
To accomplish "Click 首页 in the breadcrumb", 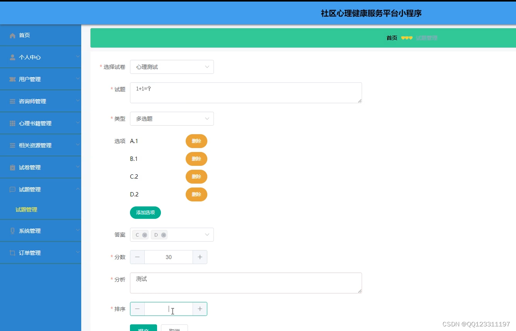I will click(392, 38).
